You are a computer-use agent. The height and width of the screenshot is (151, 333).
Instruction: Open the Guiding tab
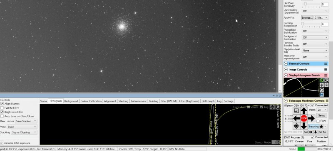pos(153,101)
